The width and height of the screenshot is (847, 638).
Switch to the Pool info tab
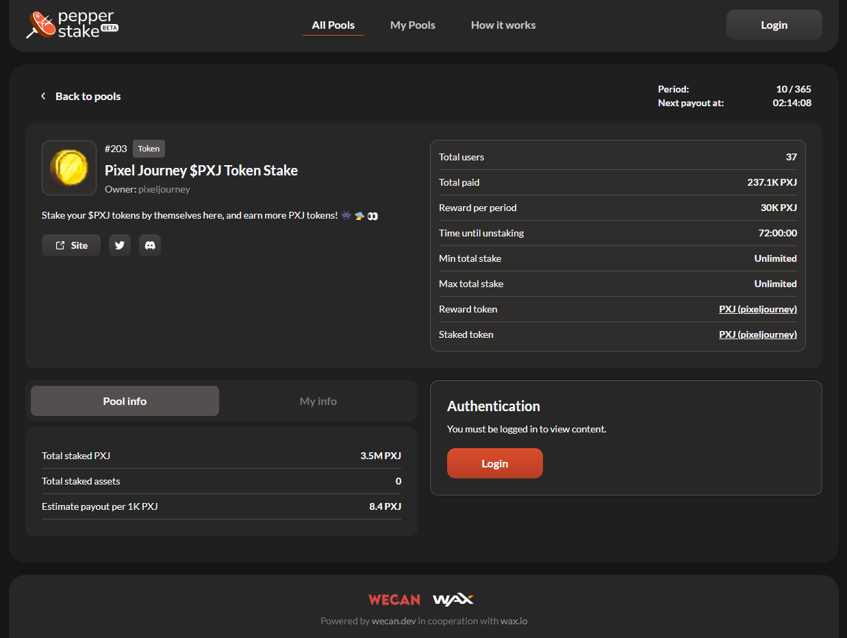pyautogui.click(x=125, y=401)
